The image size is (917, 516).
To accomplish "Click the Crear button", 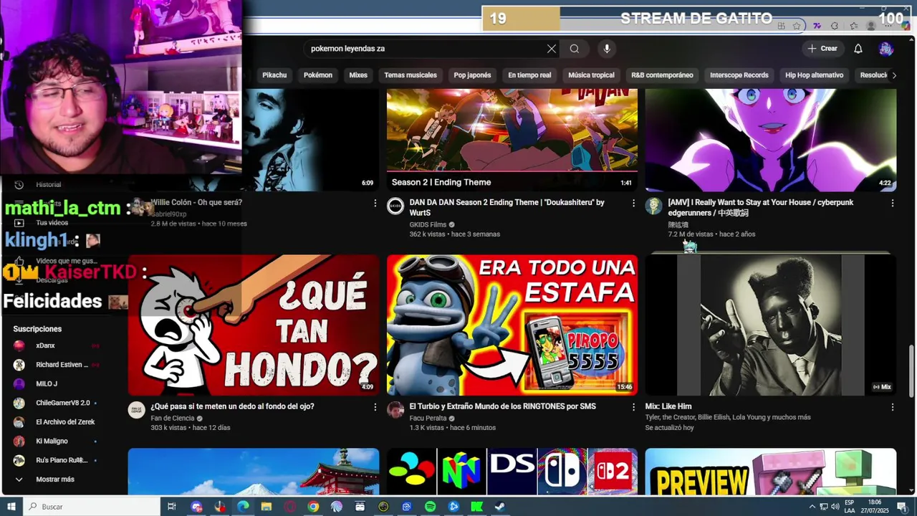I will [x=822, y=49].
